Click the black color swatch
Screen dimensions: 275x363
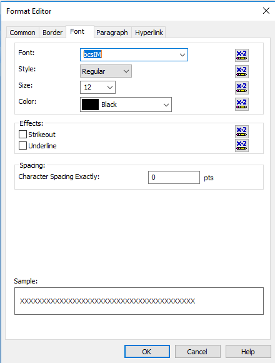coord(90,105)
